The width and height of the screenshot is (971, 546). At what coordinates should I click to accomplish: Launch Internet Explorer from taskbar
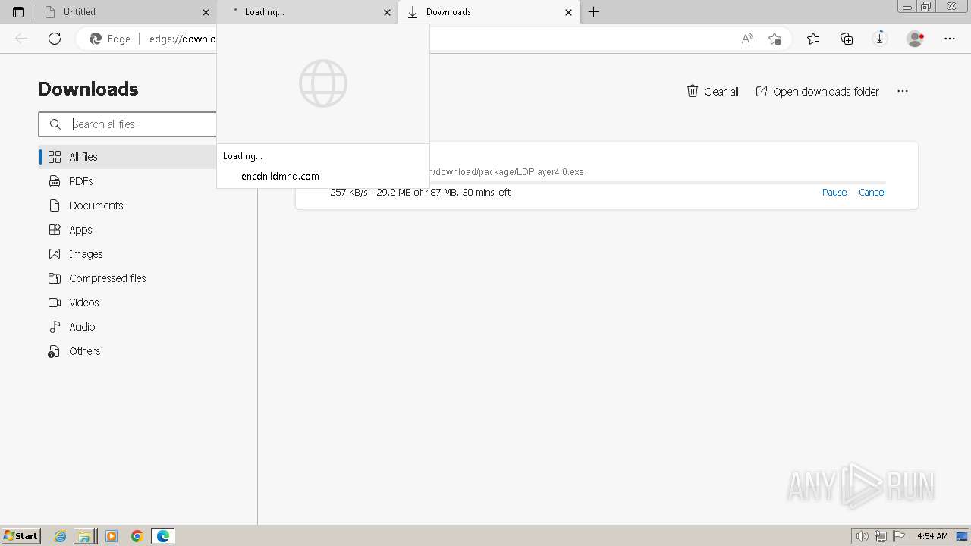pos(61,536)
